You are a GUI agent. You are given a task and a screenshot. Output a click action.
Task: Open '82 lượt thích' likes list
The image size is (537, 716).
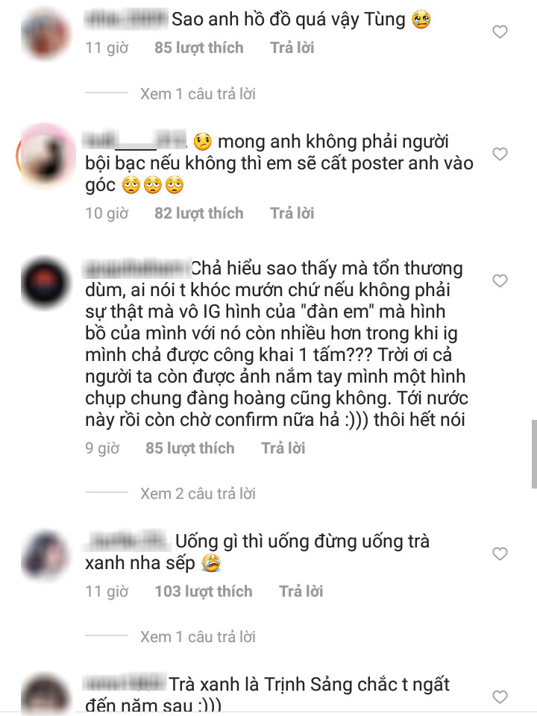[x=198, y=213]
